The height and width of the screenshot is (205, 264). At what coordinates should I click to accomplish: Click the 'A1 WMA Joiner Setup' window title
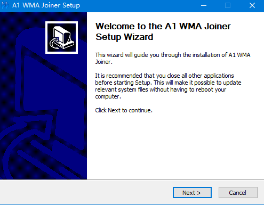click(46, 5)
